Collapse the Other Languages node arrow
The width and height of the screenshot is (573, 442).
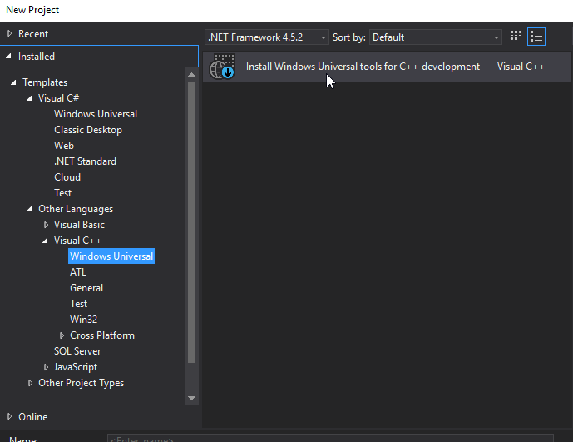point(29,209)
